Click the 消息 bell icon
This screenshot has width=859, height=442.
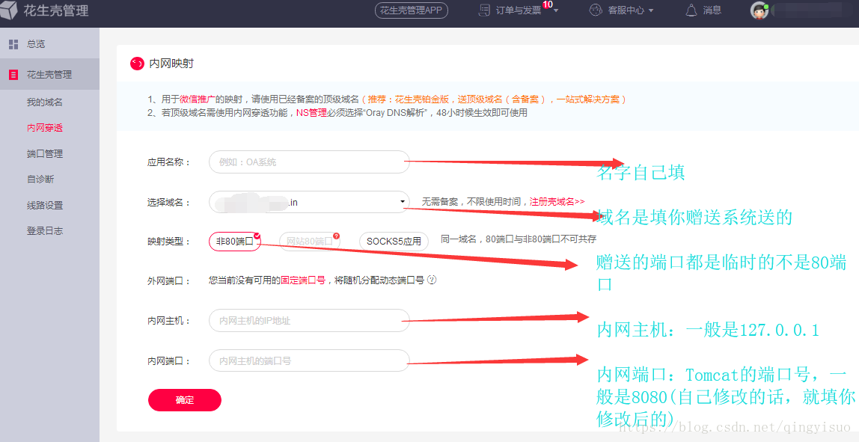pos(691,10)
